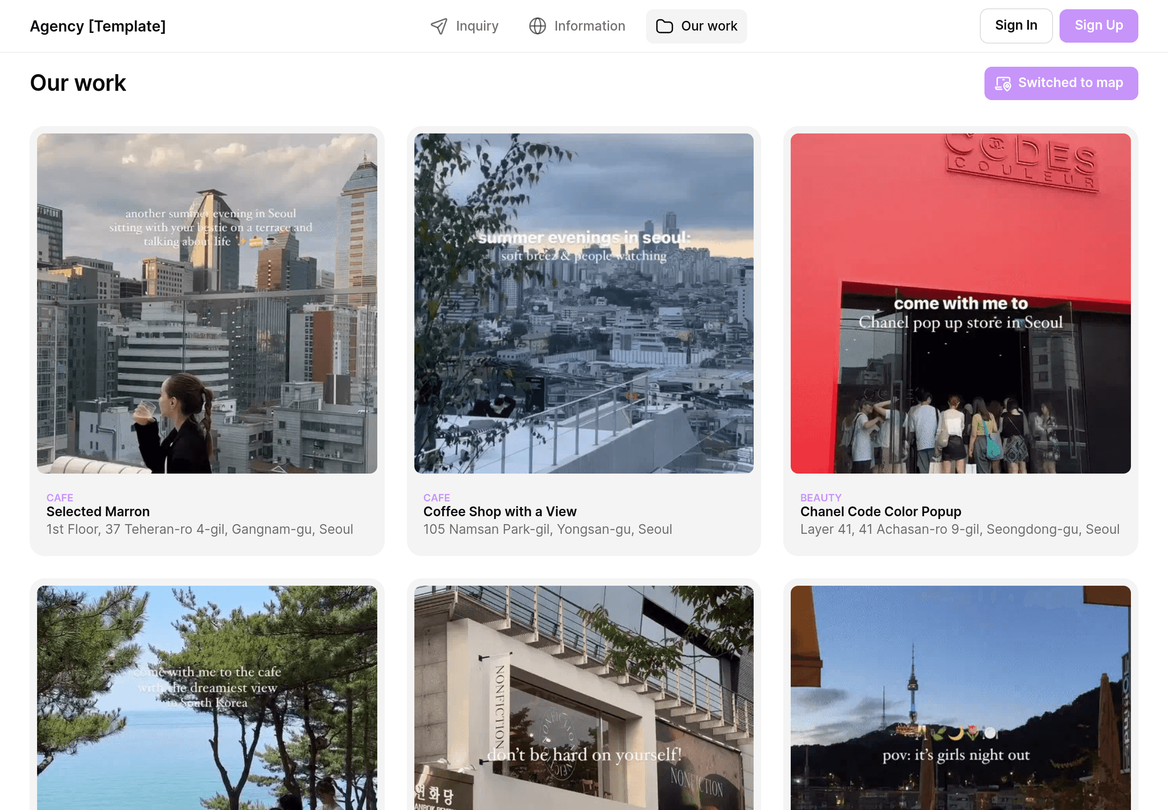Click the Our work page heading
1168x810 pixels.
(78, 83)
